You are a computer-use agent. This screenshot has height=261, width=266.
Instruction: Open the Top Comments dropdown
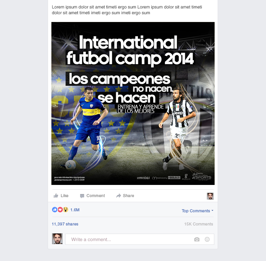[x=197, y=211]
